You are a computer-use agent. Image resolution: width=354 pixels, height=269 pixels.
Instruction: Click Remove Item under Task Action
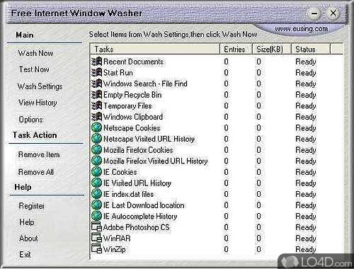click(39, 155)
